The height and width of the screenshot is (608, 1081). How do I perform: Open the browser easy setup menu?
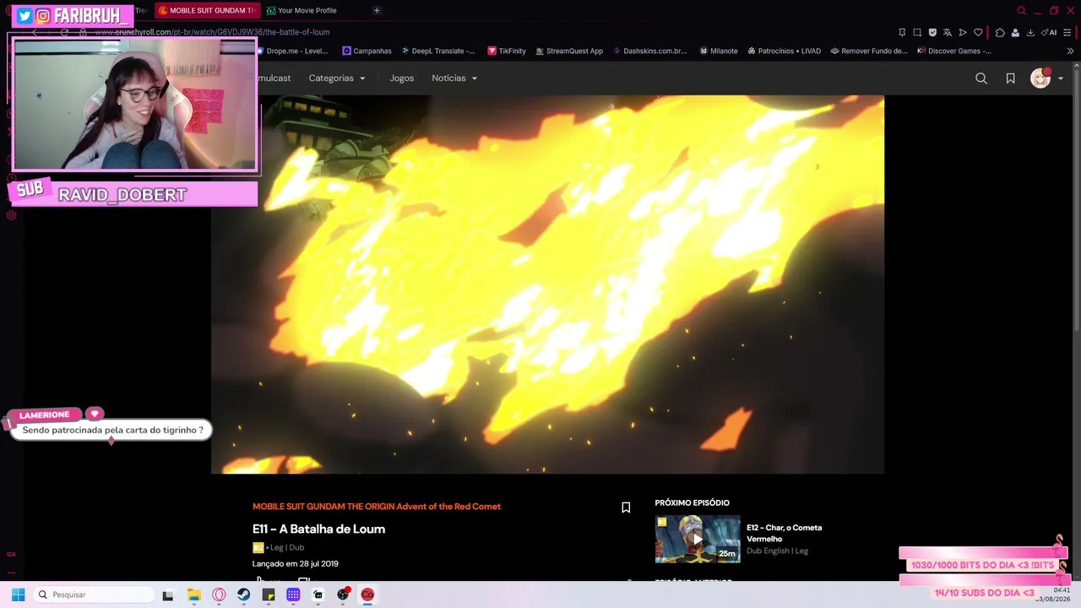pyautogui.click(x=1067, y=32)
